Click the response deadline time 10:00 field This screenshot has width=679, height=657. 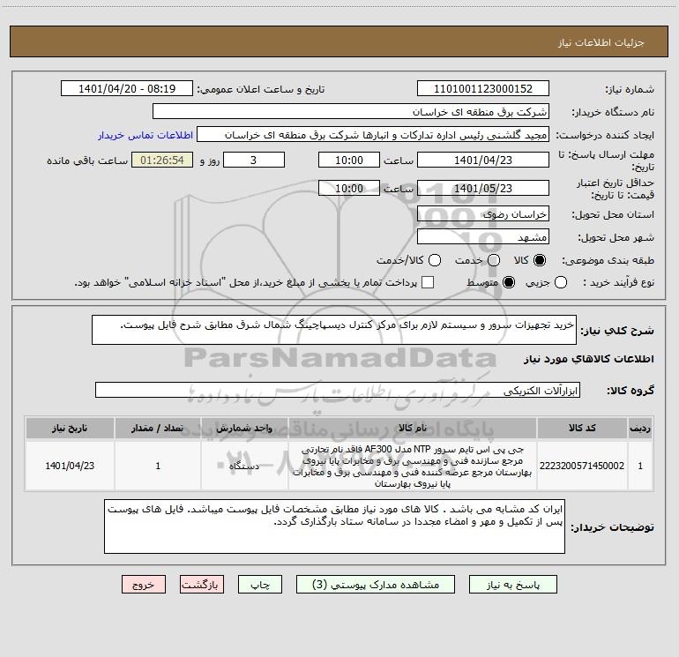[x=349, y=160]
